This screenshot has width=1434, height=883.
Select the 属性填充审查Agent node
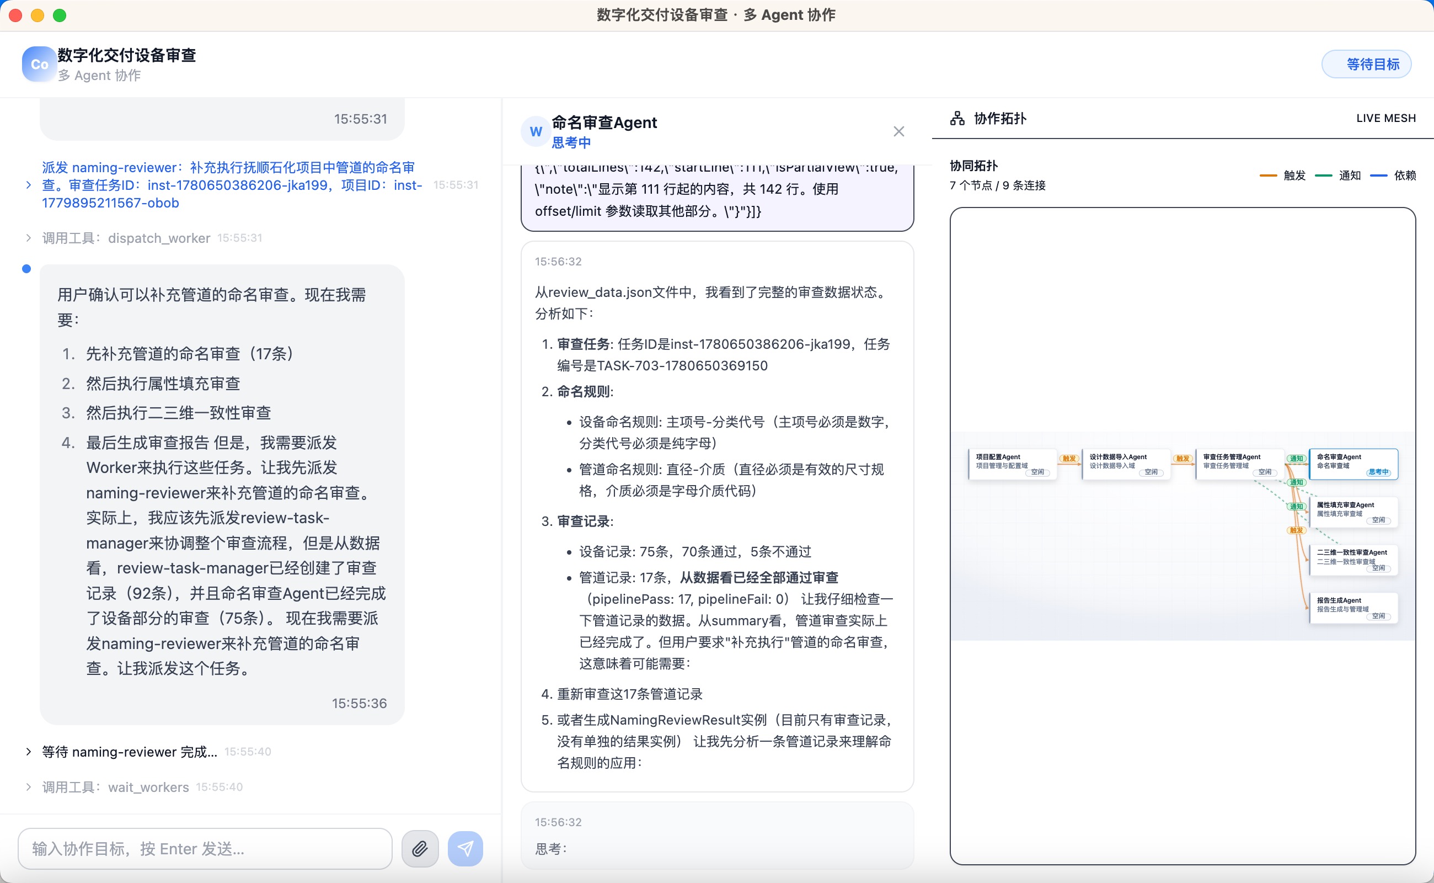pyautogui.click(x=1353, y=512)
